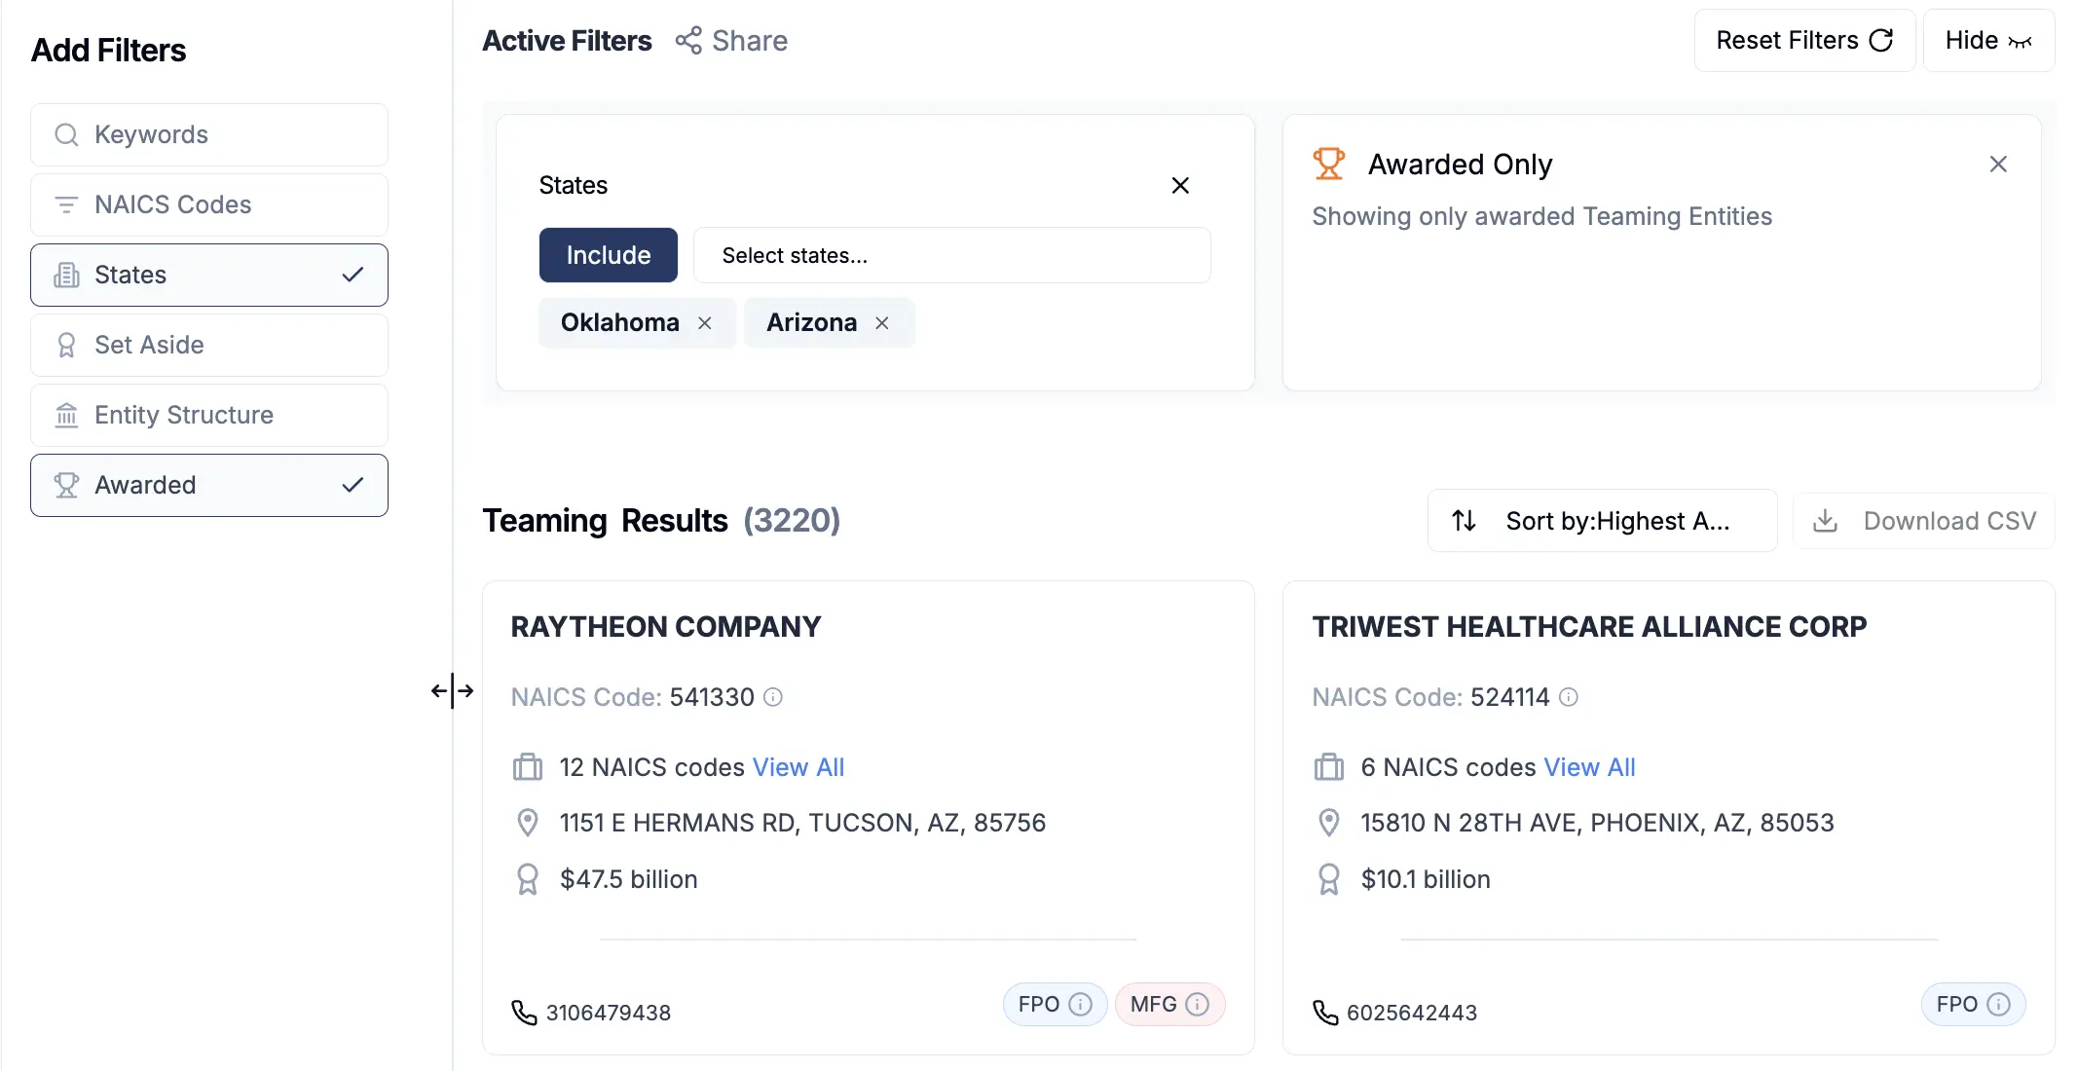Click the briefcase icon on Raytheon card
Image resolution: width=2078 pixels, height=1071 pixels.
tap(528, 767)
